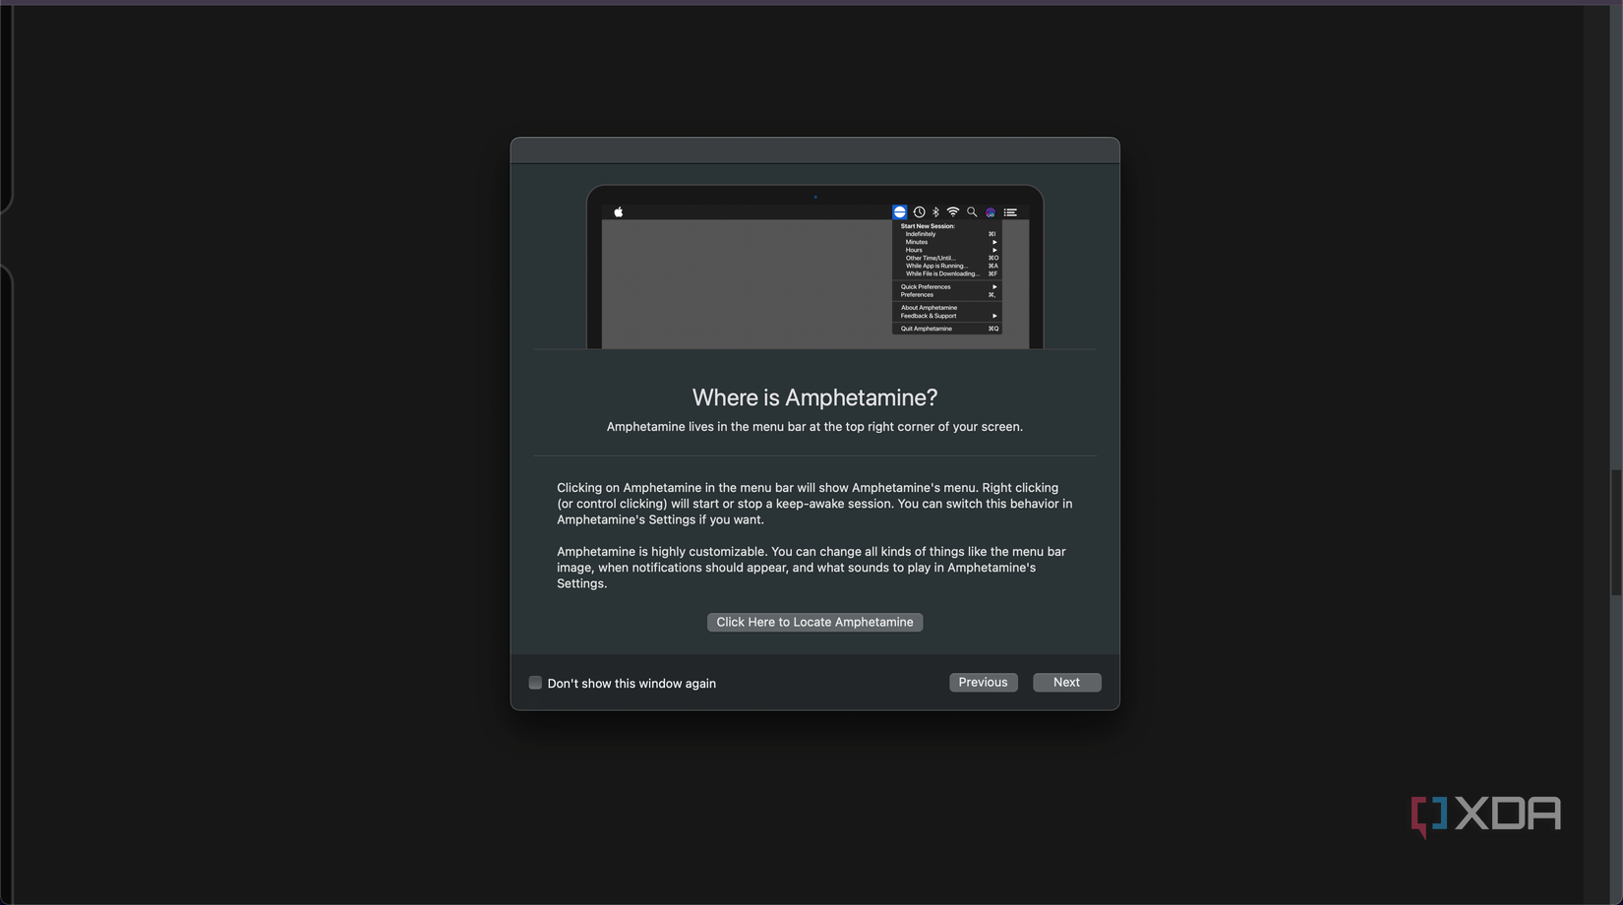Open the list icon at the menu bar's right end

click(1010, 211)
